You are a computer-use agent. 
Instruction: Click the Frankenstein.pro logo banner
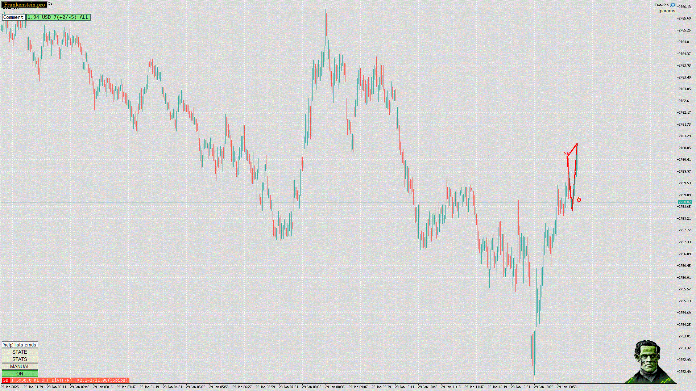tap(24, 5)
